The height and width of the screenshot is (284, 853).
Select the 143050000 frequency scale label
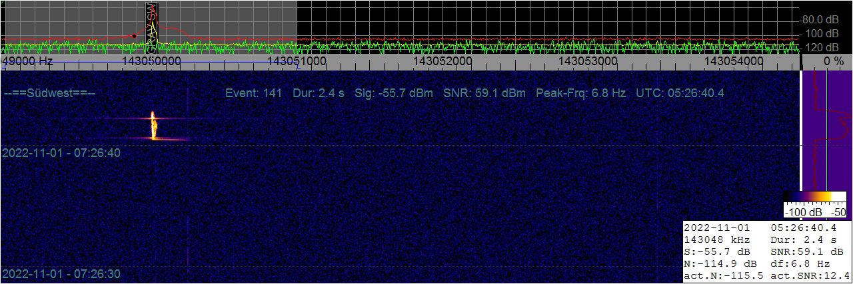click(x=153, y=61)
